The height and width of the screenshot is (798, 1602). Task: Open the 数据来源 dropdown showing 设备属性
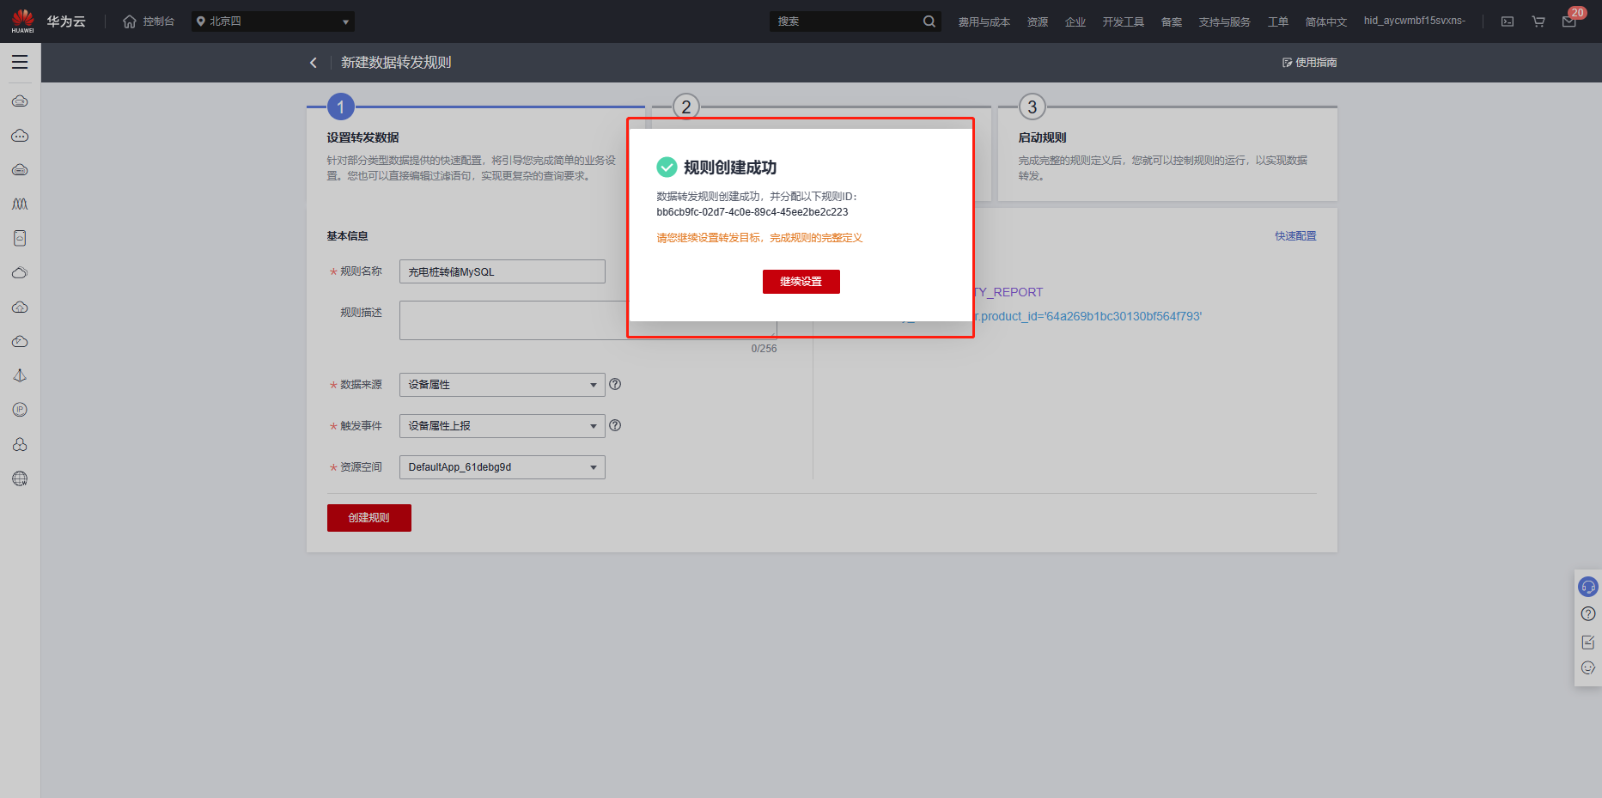[x=503, y=385]
